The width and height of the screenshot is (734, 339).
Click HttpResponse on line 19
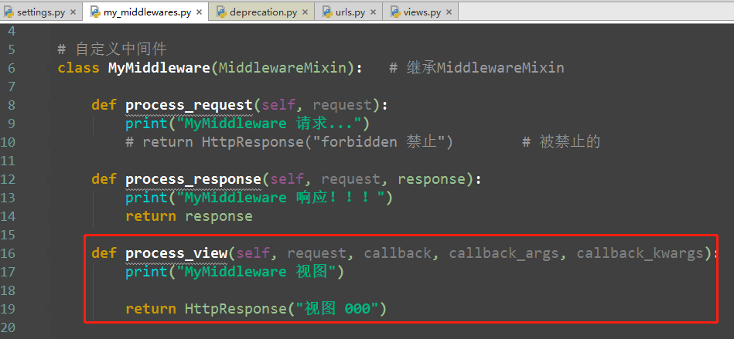click(x=236, y=309)
